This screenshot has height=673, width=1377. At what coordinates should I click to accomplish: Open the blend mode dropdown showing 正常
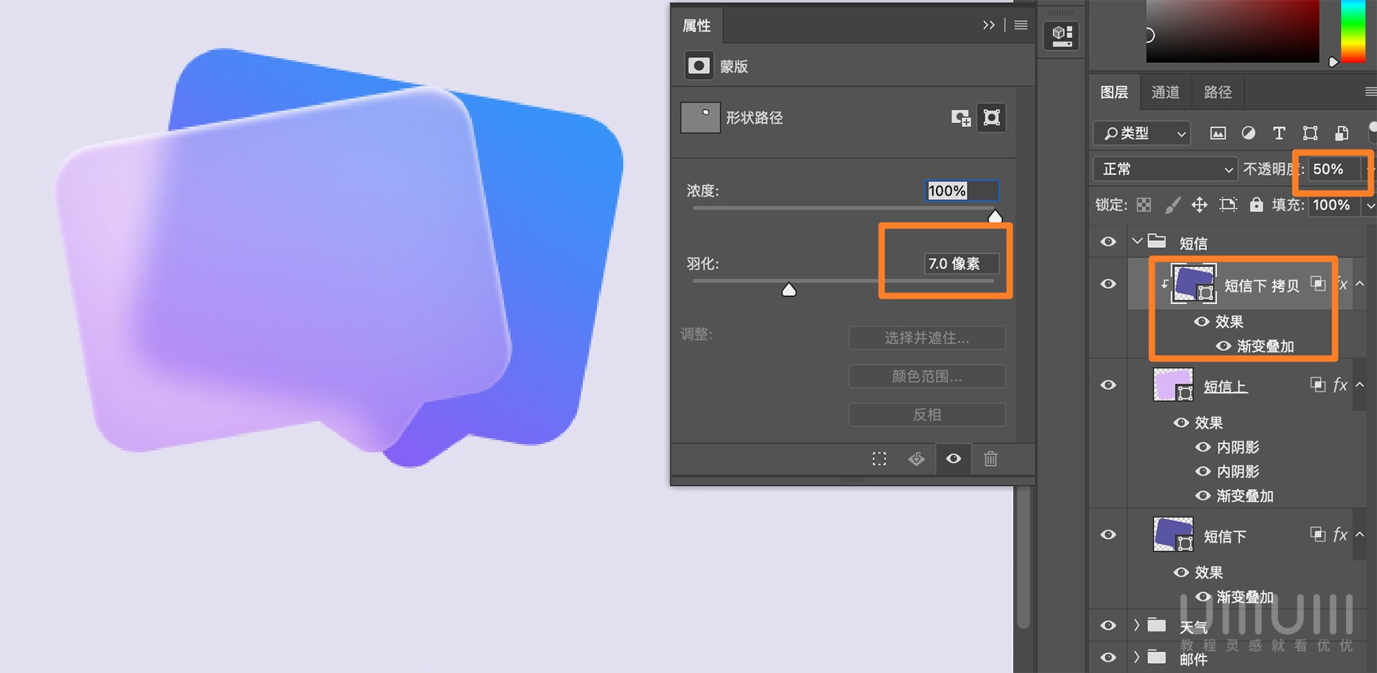[x=1163, y=169]
